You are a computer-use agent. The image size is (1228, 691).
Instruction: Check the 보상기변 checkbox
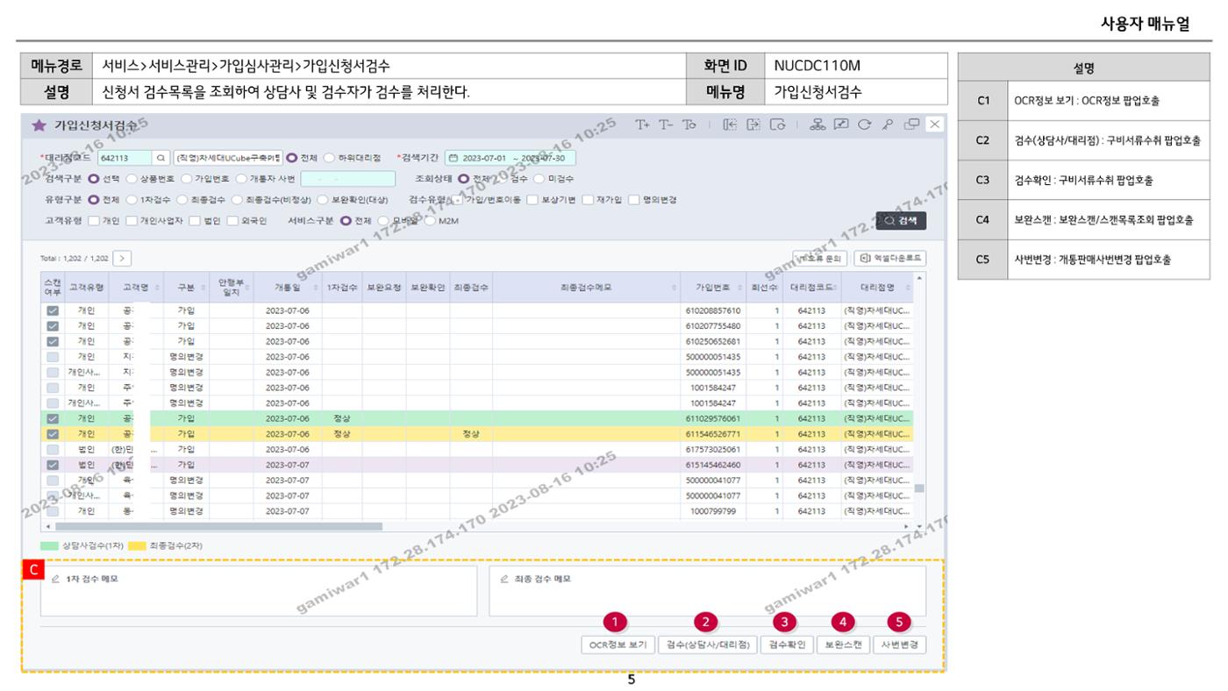[x=532, y=199]
